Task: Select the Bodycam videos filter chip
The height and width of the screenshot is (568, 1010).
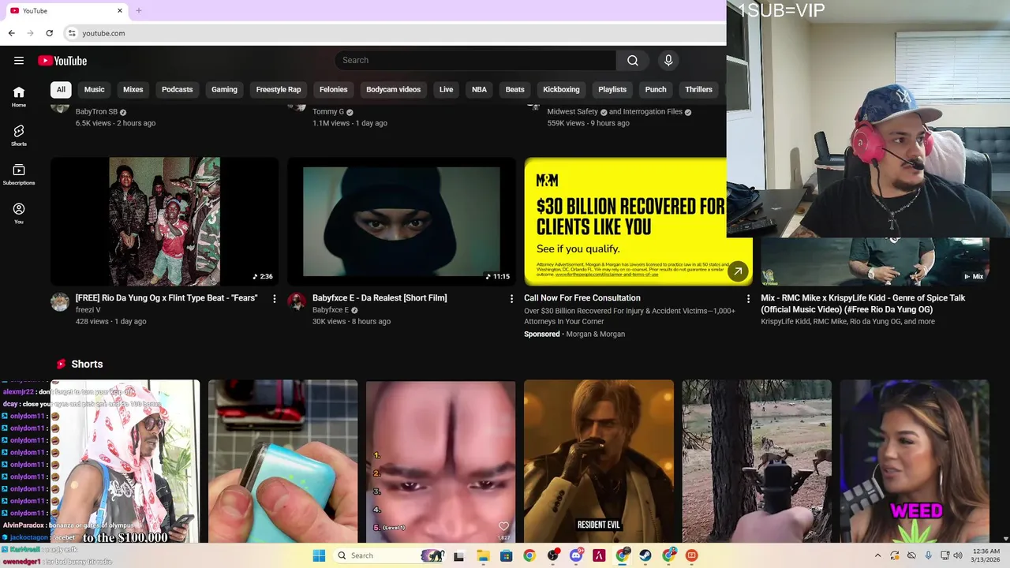Action: click(393, 89)
